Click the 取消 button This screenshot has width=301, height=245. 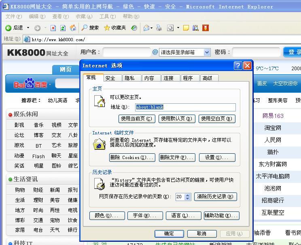click(202, 234)
